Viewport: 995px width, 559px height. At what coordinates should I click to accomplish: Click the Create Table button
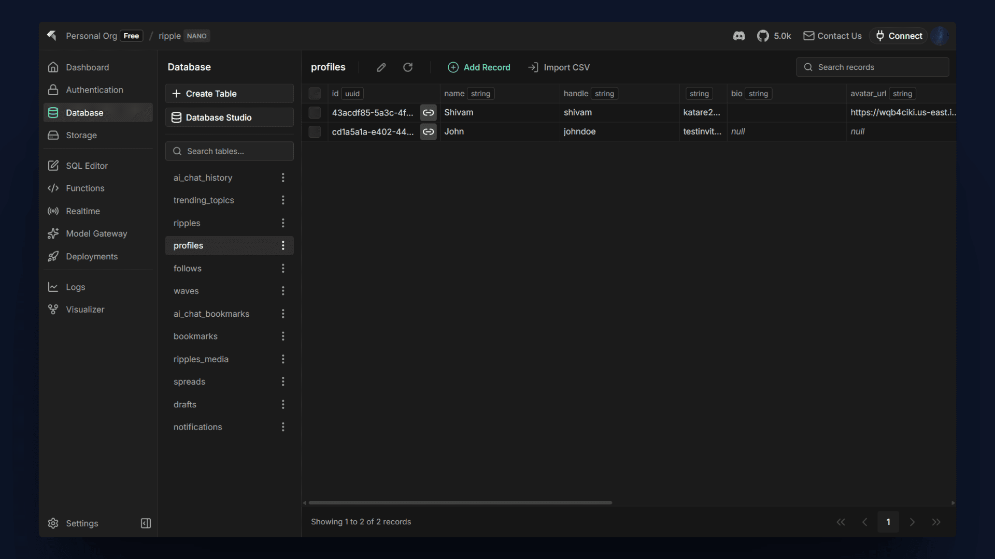(229, 94)
